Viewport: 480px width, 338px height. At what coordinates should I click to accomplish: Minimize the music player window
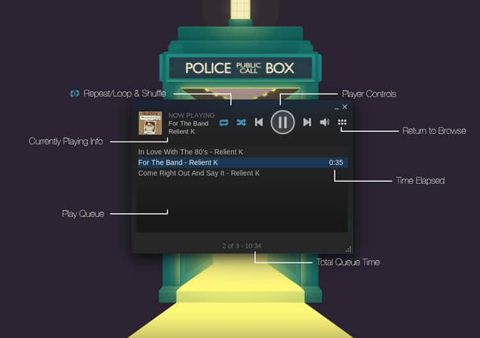[337, 108]
